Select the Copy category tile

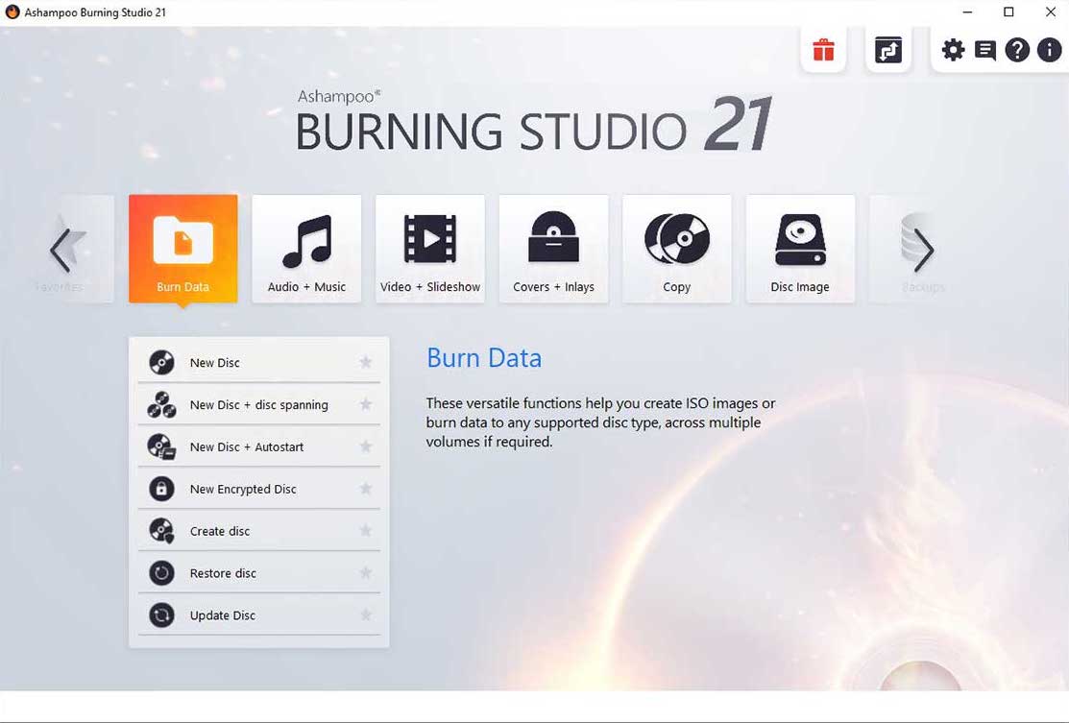[677, 249]
